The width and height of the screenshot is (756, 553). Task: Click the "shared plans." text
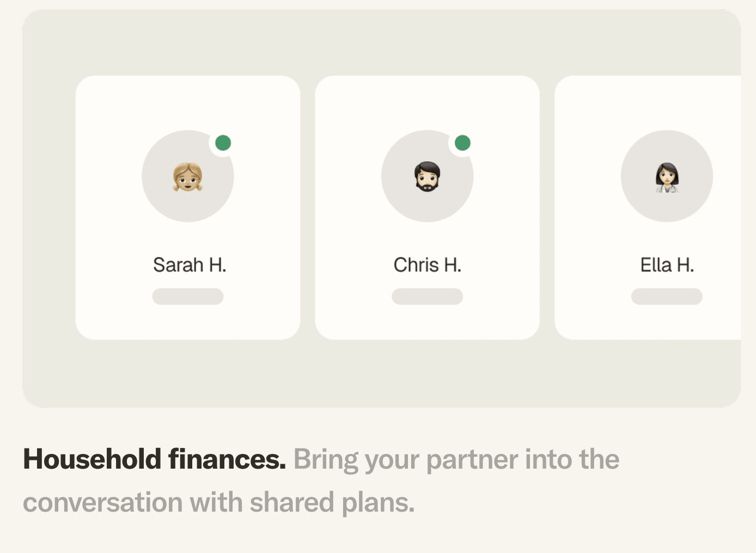[332, 502]
